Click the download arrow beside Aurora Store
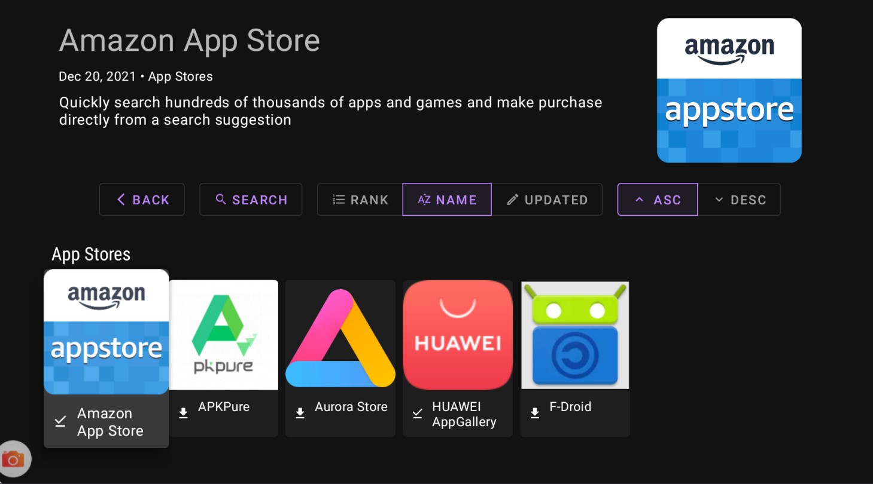Screen dimensions: 873x484 300,413
